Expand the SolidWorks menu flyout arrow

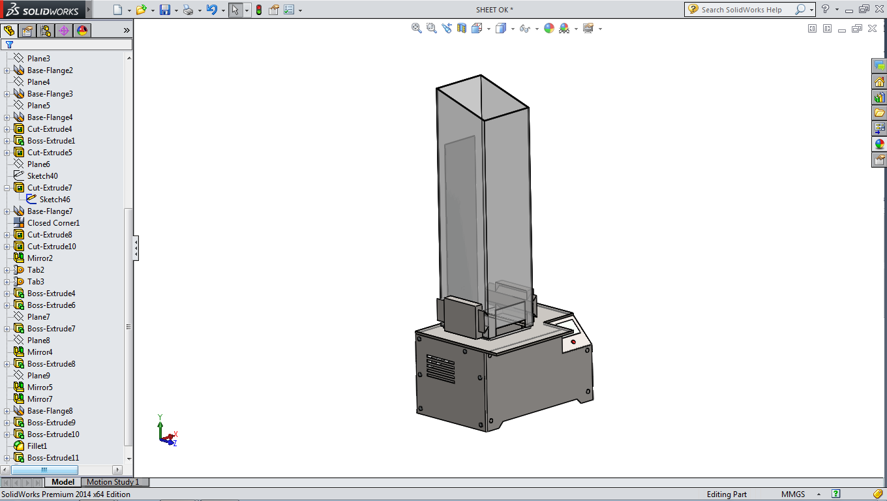click(89, 10)
